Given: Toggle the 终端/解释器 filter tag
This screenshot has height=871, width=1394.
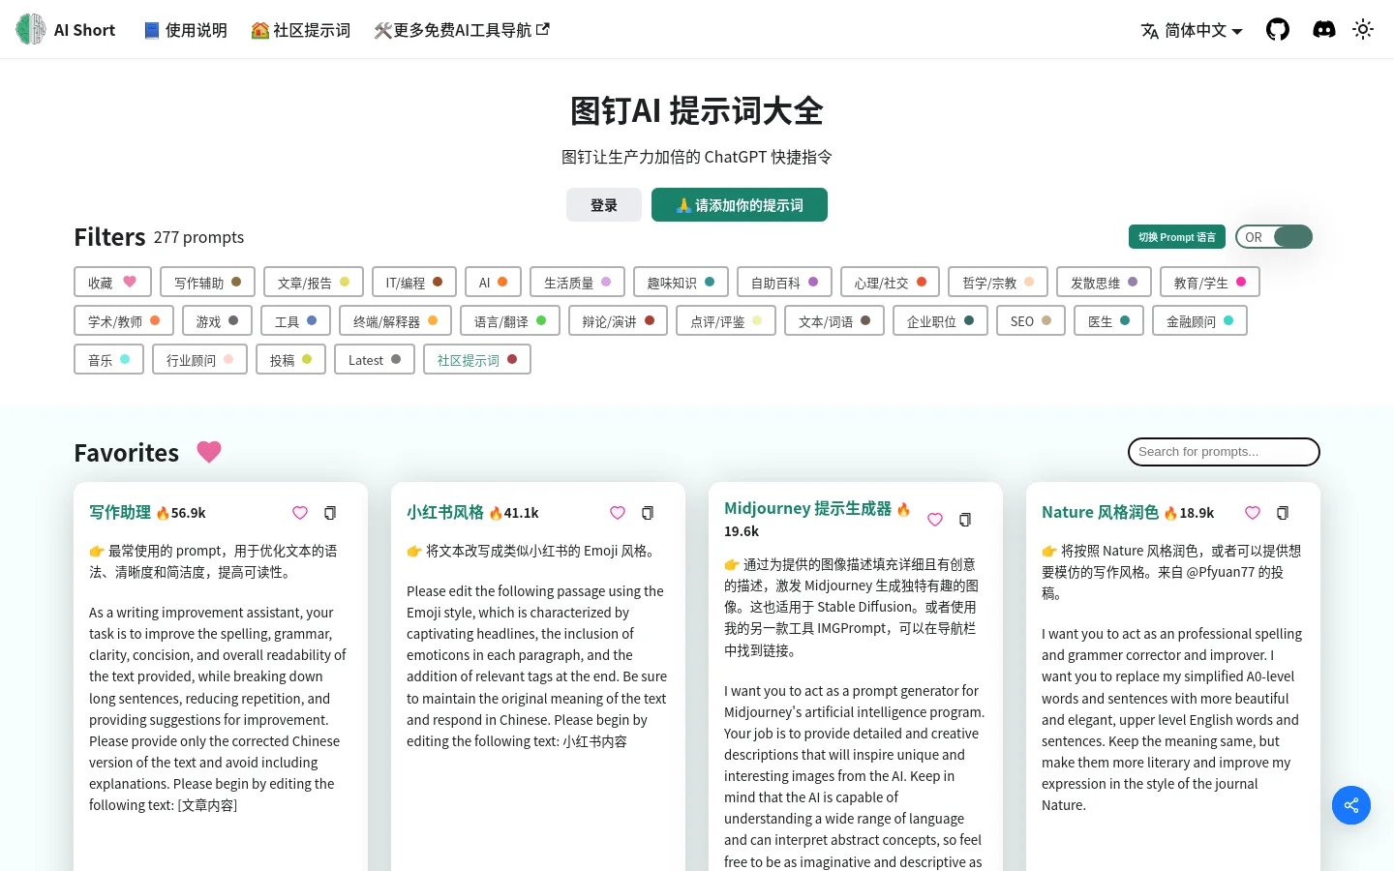Looking at the screenshot, I should tap(395, 320).
